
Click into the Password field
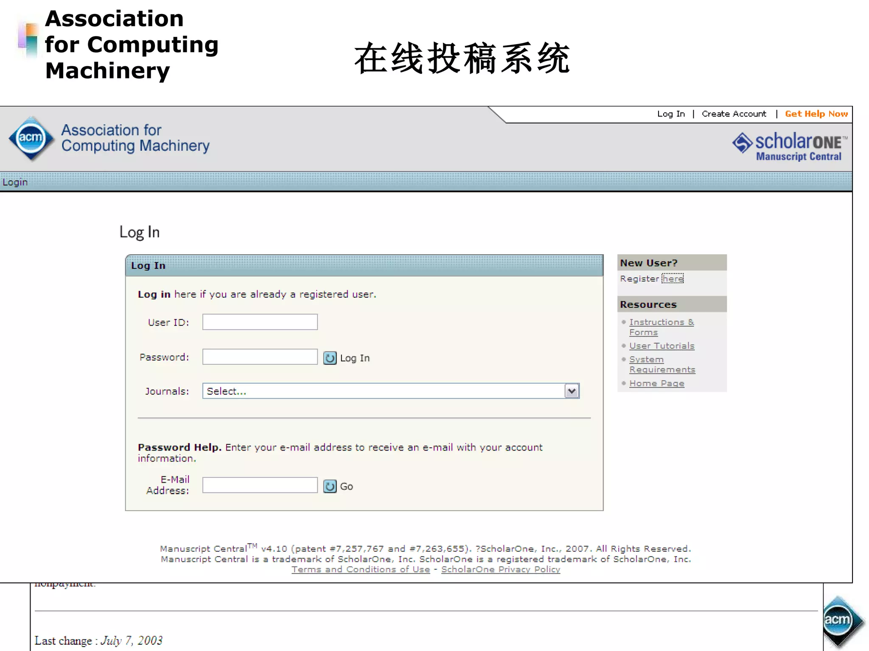point(260,357)
